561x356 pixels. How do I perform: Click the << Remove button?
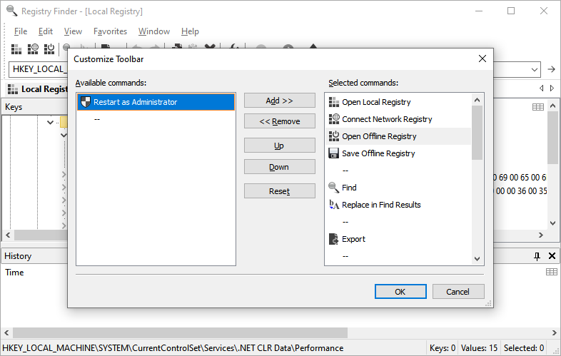pyautogui.click(x=279, y=121)
